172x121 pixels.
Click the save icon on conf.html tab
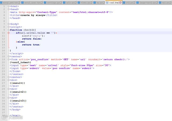pyautogui.click(x=107, y=2)
